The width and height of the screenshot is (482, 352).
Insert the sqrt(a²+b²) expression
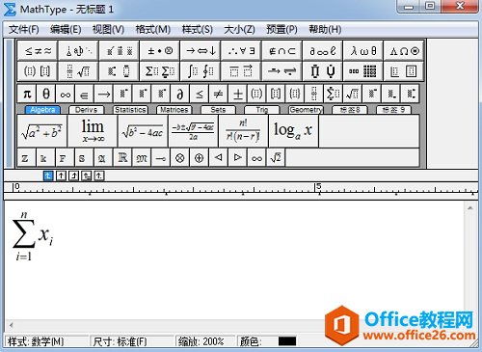pyautogui.click(x=42, y=131)
